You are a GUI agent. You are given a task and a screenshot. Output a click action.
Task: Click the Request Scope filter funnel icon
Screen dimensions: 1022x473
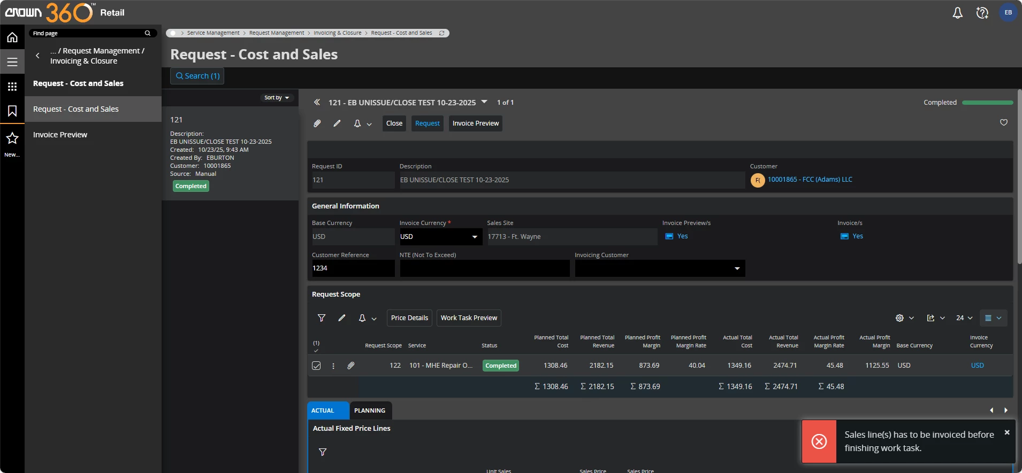(x=322, y=318)
